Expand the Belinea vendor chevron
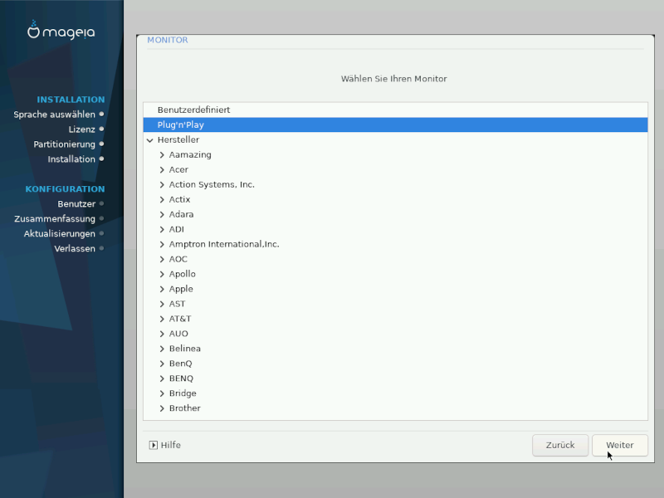Screen dimensions: 664x498 pyautogui.click(x=162, y=349)
